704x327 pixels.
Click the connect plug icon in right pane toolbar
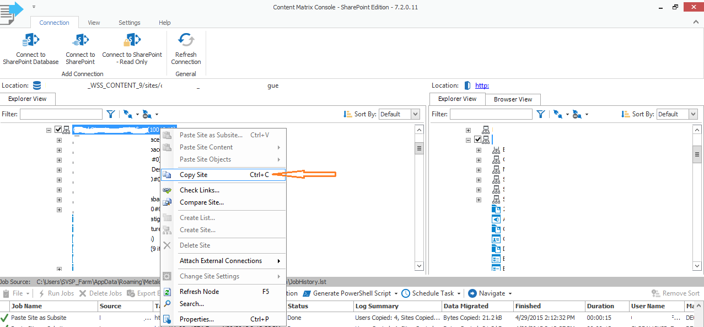pos(557,114)
